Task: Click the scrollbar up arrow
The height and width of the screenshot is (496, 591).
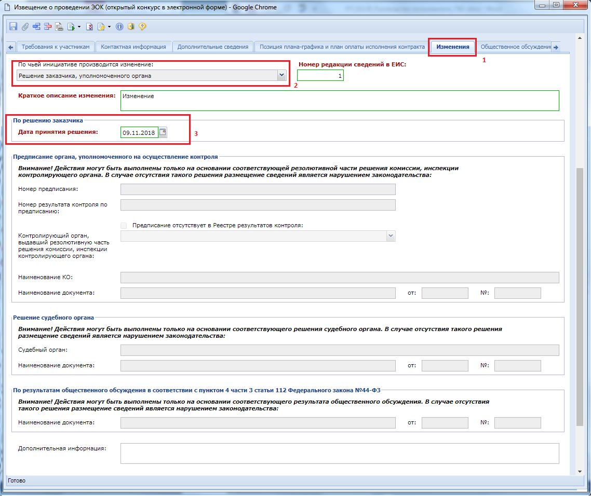Action: click(x=580, y=38)
